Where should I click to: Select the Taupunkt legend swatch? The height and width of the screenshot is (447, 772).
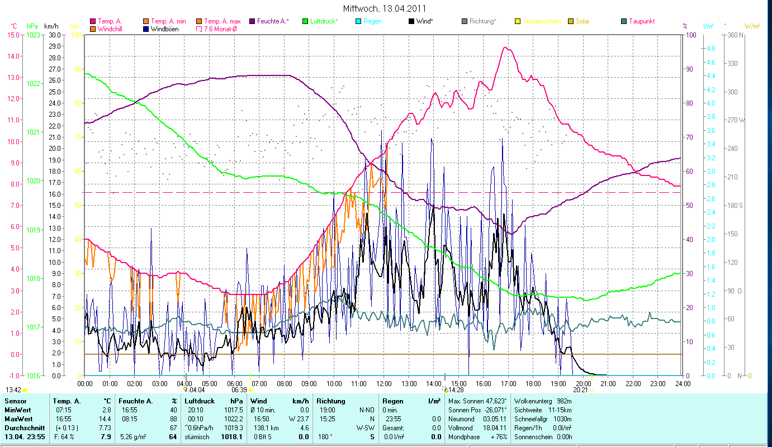tap(624, 22)
